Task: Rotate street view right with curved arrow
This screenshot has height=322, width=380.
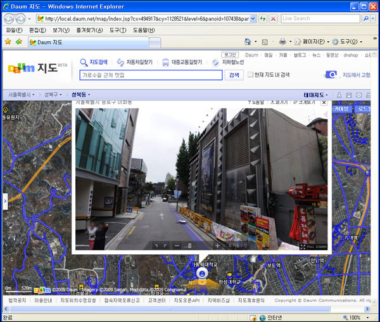Action: point(165,246)
